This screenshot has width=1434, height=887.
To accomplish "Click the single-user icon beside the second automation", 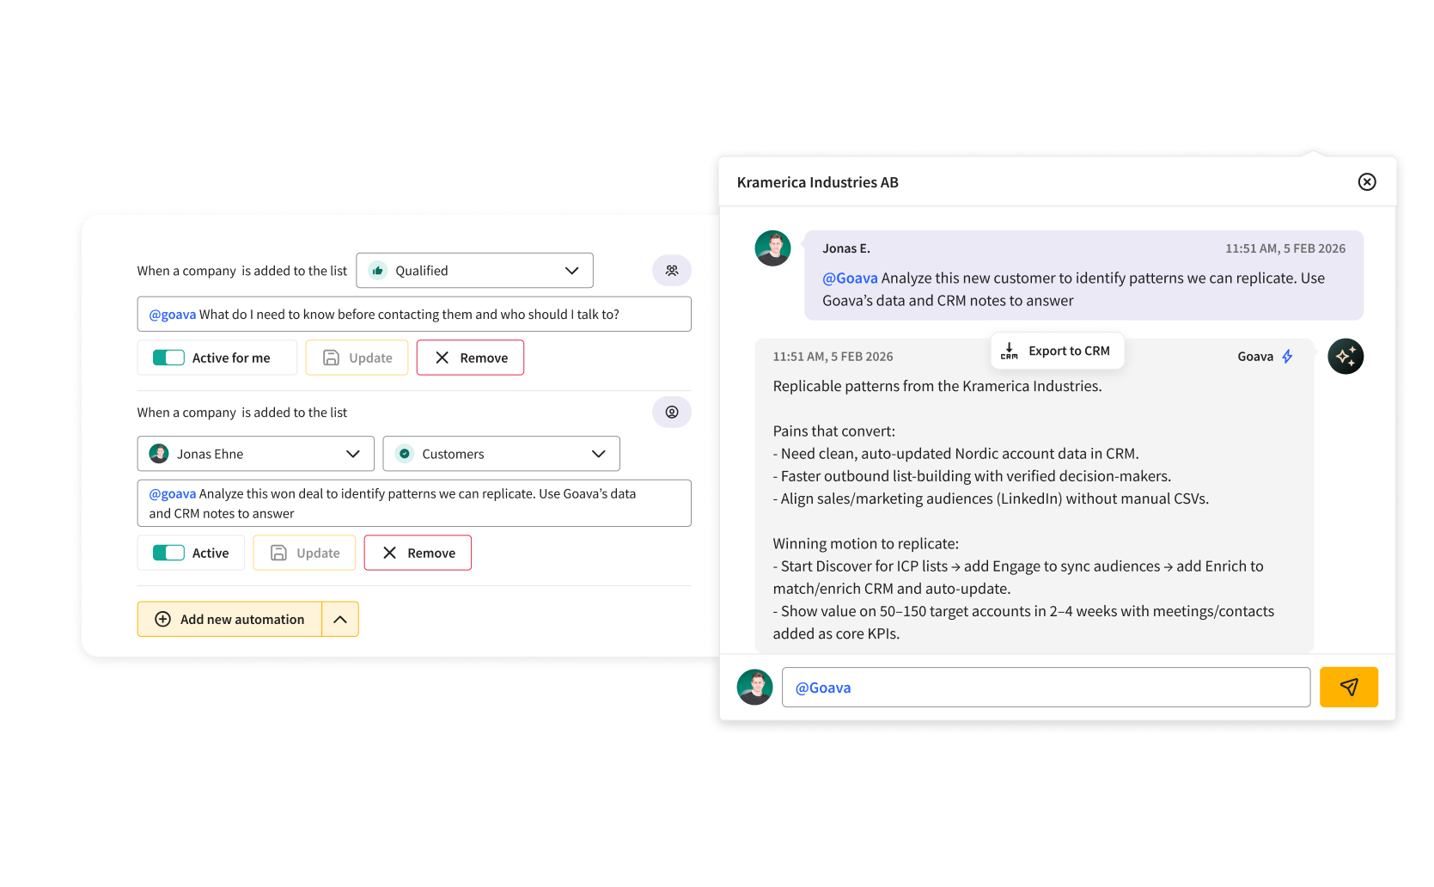I will coord(671,413).
